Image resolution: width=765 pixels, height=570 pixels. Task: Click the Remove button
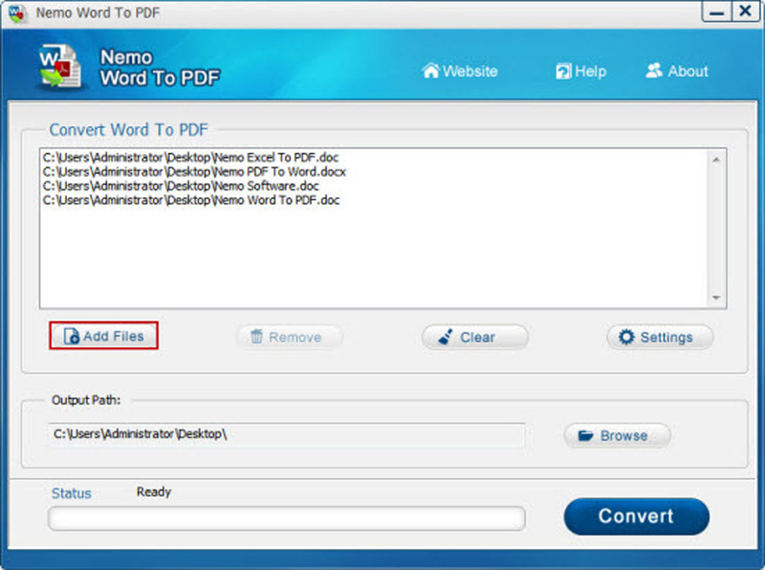point(289,337)
